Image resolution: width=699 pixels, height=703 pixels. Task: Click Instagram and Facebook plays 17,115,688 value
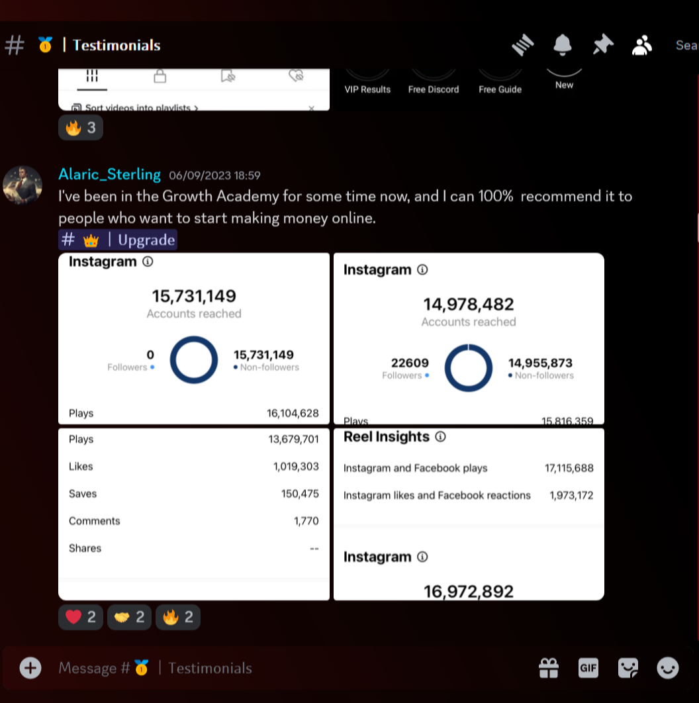(x=569, y=468)
